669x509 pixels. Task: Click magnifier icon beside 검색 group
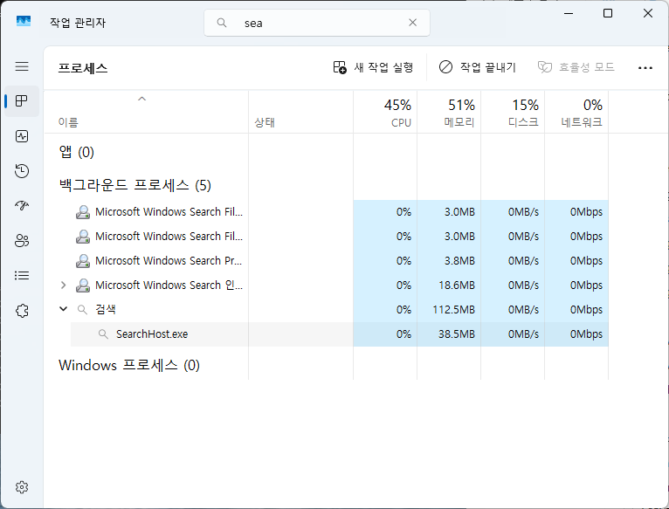click(x=82, y=310)
